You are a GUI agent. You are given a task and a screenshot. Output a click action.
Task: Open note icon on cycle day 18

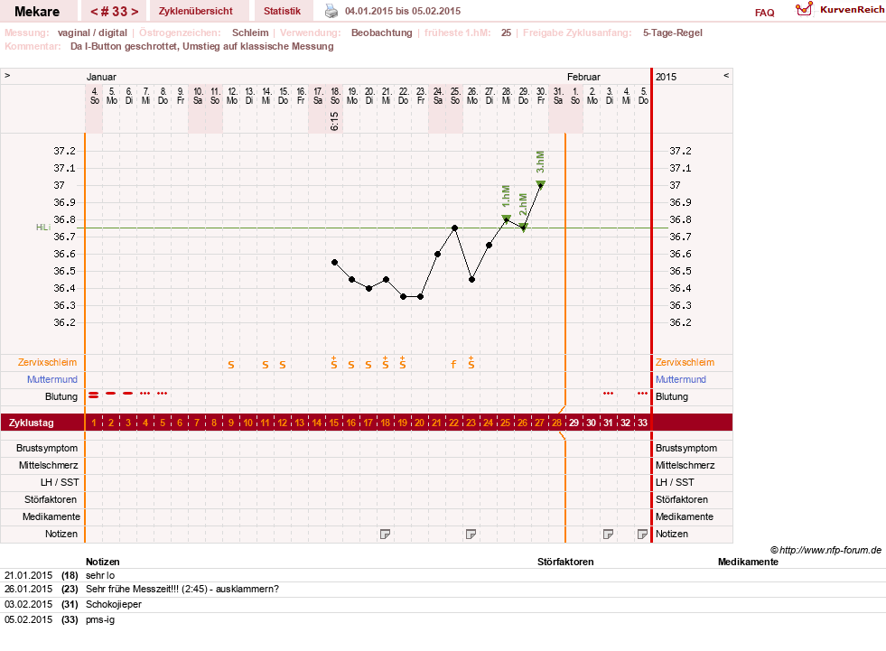click(x=385, y=534)
